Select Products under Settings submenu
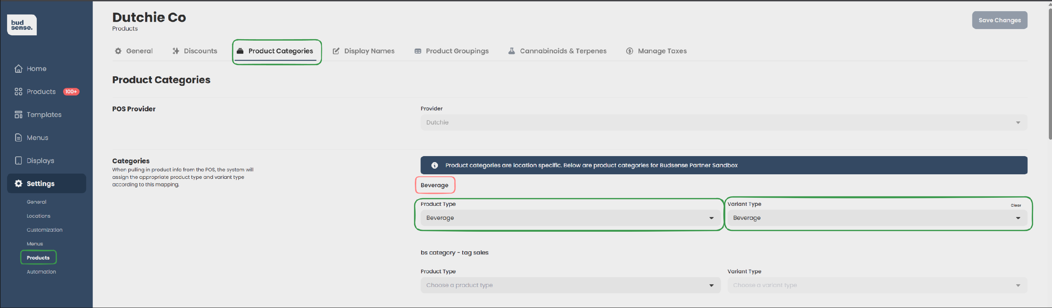This screenshot has width=1052, height=308. click(x=38, y=258)
